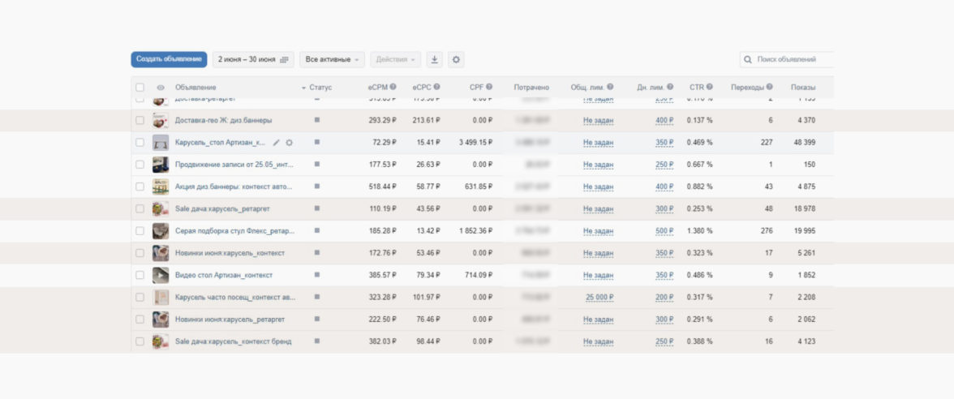Open the 2 июня – 30 июня date picker
Viewport: 954px width, 399px height.
coord(253,59)
